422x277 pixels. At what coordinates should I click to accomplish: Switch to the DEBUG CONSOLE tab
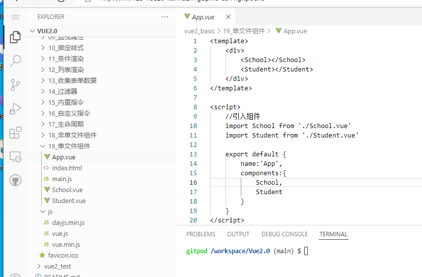284,234
